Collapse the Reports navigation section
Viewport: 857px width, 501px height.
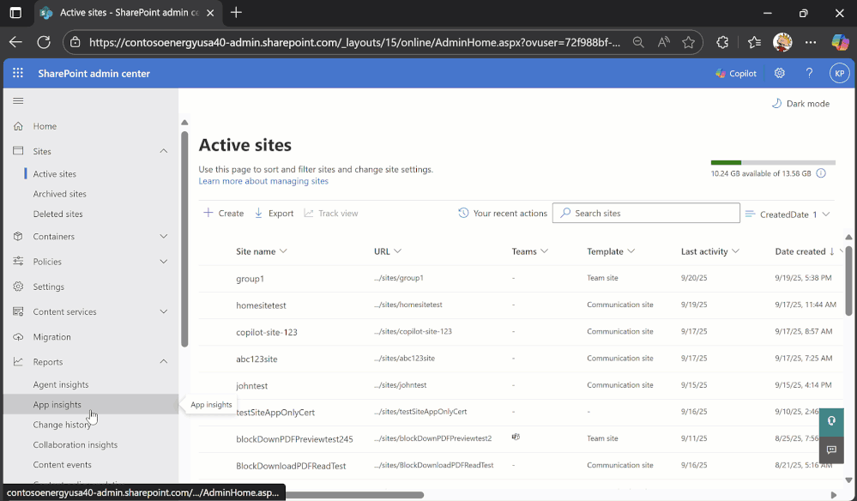[163, 361]
